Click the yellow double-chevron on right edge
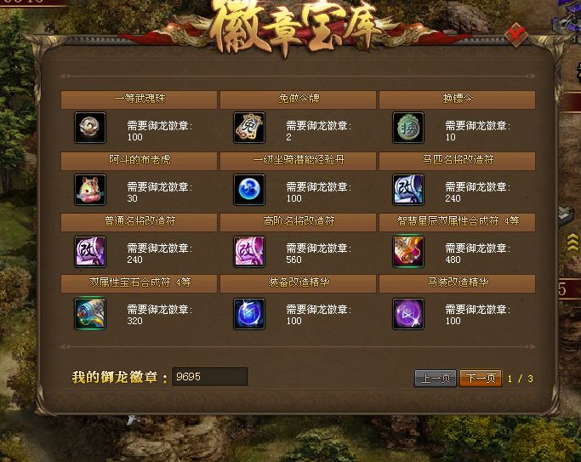The width and height of the screenshot is (581, 462). point(572,242)
